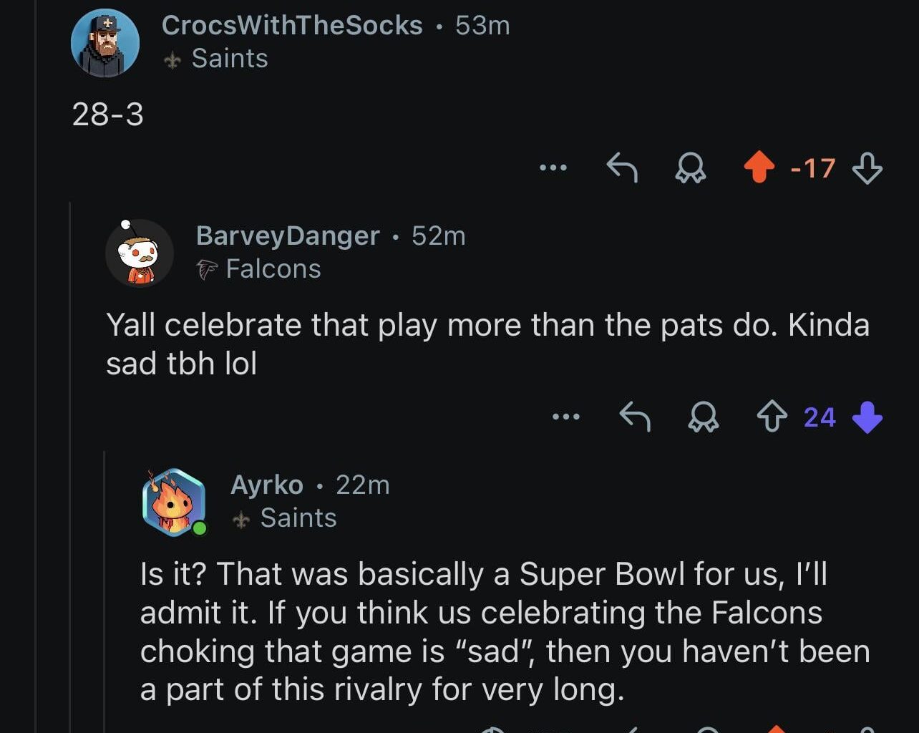Viewport: 919px width, 733px height.
Task: Give an award to BarveyDanger's comment
Action: point(703,417)
